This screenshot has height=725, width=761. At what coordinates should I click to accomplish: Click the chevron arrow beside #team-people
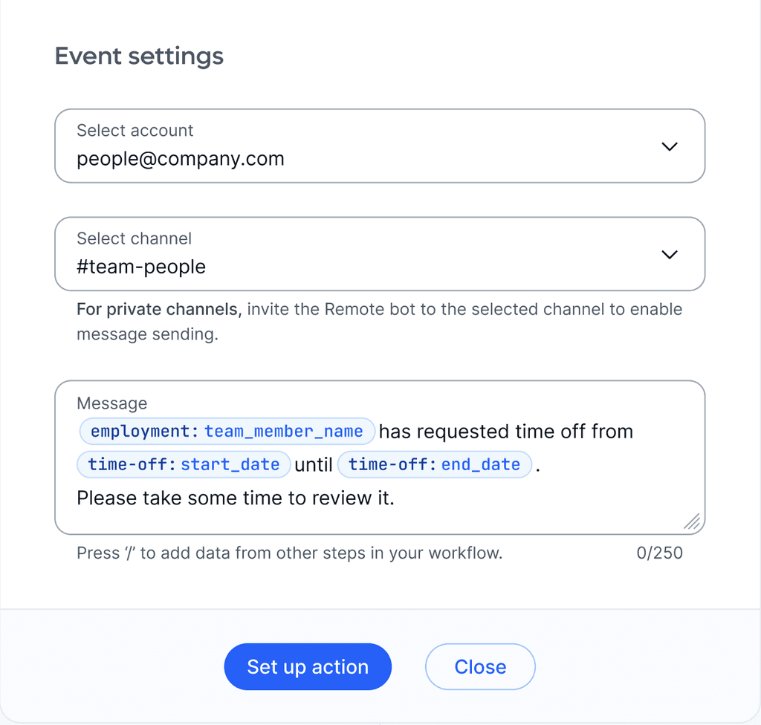click(x=669, y=255)
